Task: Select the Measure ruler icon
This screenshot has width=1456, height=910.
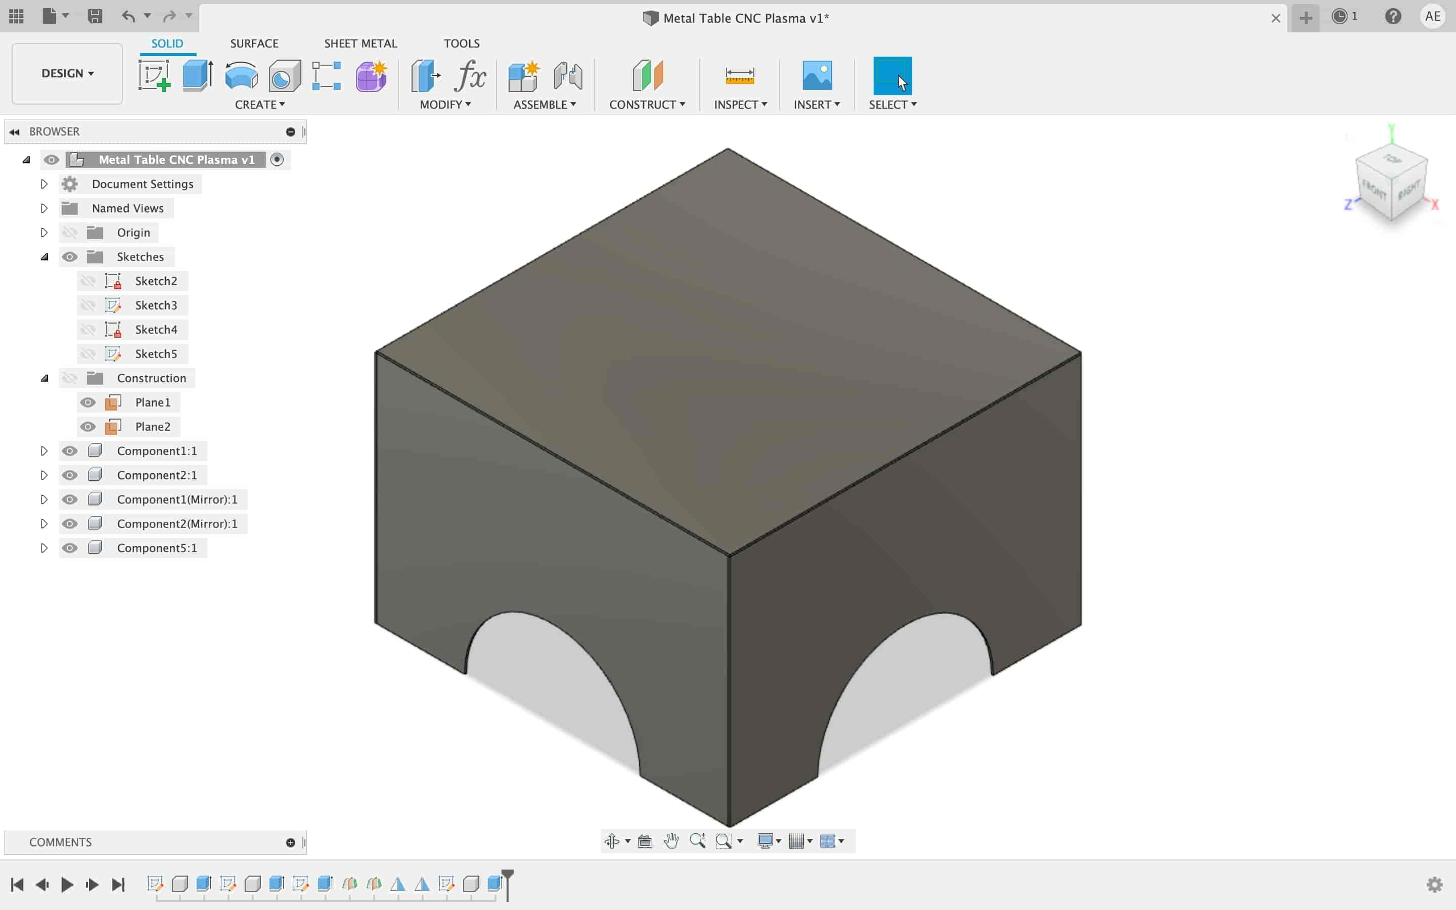Action: [740, 76]
